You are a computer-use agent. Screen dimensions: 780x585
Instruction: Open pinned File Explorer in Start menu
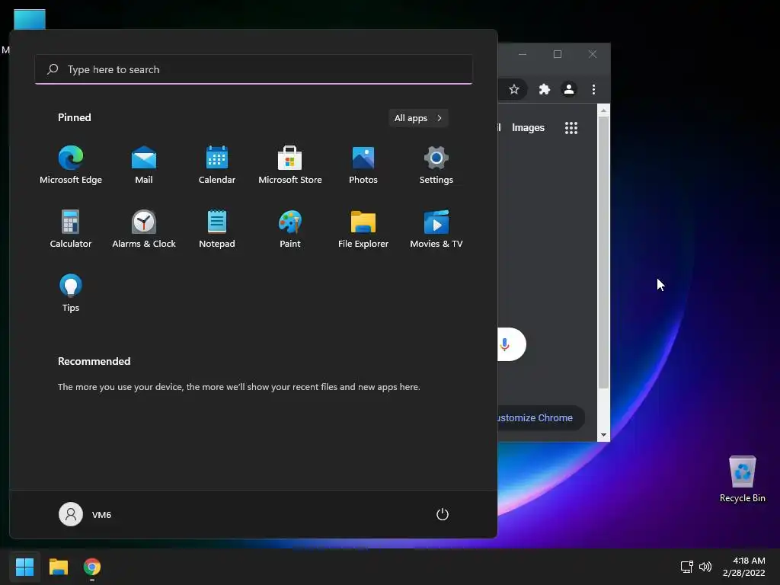coord(363,229)
